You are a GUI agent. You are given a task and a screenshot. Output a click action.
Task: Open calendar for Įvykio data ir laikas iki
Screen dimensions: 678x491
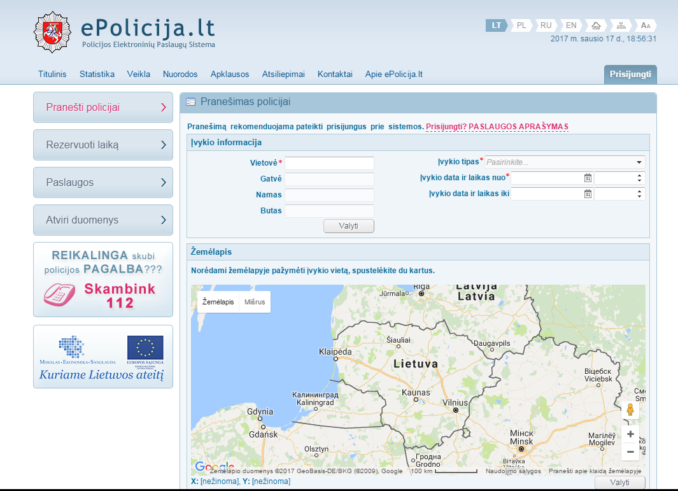coord(588,194)
